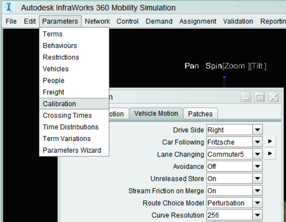Image resolution: width=286 pixels, height=222 pixels.
Task: Expand the Route Choice Model dropdown
Action: pyautogui.click(x=257, y=203)
